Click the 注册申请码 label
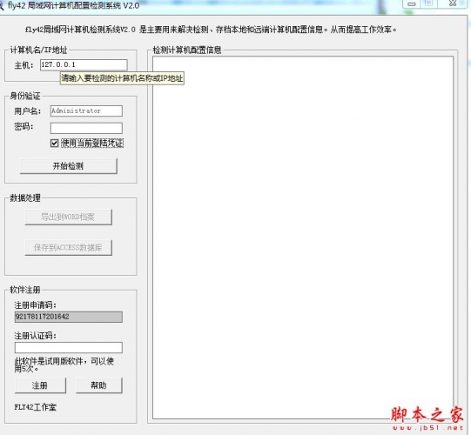This screenshot has width=471, height=435. 35,305
